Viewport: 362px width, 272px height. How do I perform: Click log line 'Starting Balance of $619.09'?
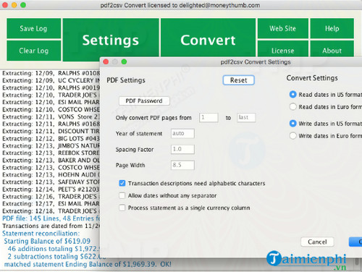click(47, 241)
